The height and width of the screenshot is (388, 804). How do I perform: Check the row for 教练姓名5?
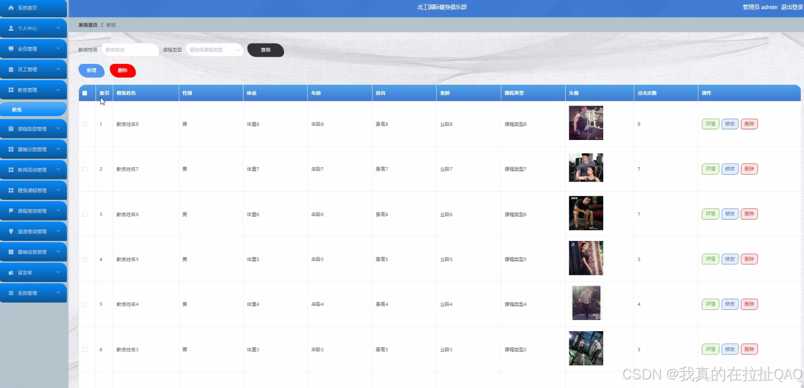tap(85, 259)
